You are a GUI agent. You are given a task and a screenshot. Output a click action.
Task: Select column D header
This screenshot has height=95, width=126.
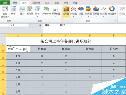90,35
